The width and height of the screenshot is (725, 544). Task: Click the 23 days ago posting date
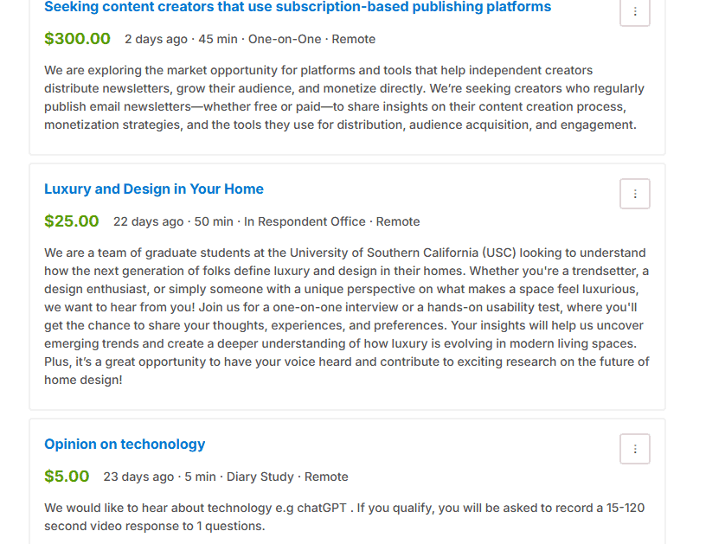(138, 477)
